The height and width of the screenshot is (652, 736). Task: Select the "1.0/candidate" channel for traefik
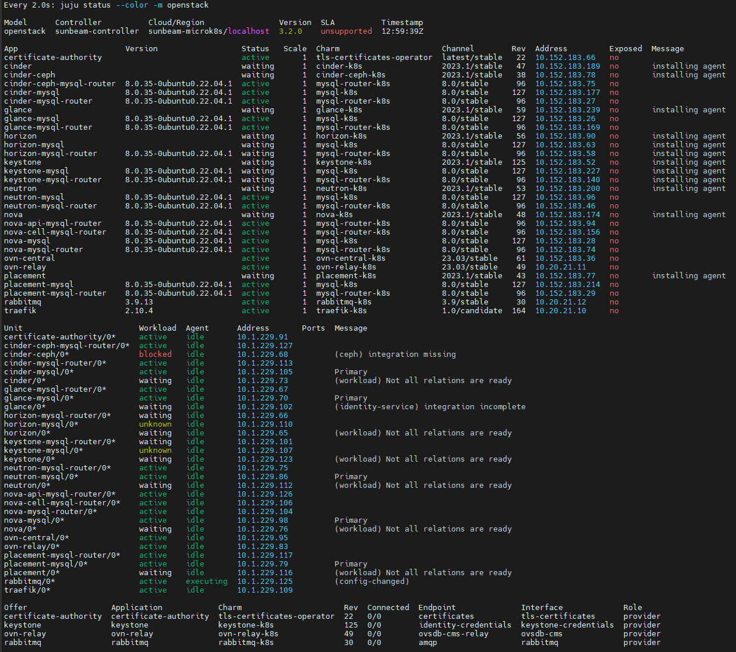[472, 311]
